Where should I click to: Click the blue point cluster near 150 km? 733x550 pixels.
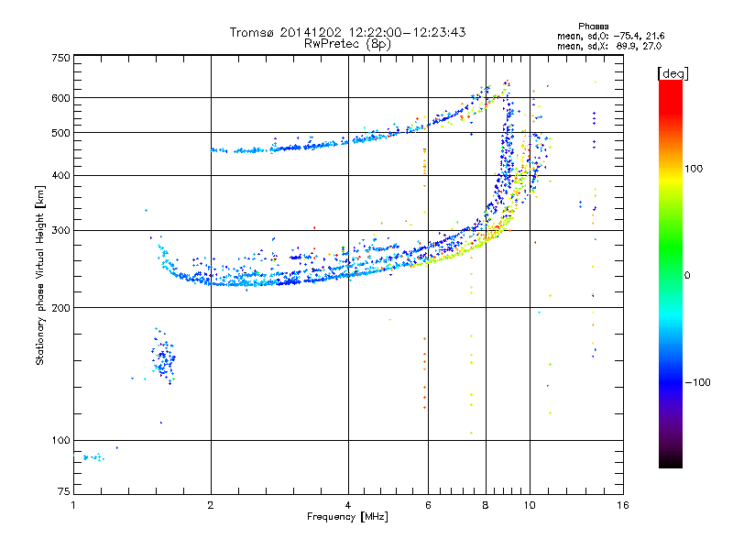tap(164, 357)
